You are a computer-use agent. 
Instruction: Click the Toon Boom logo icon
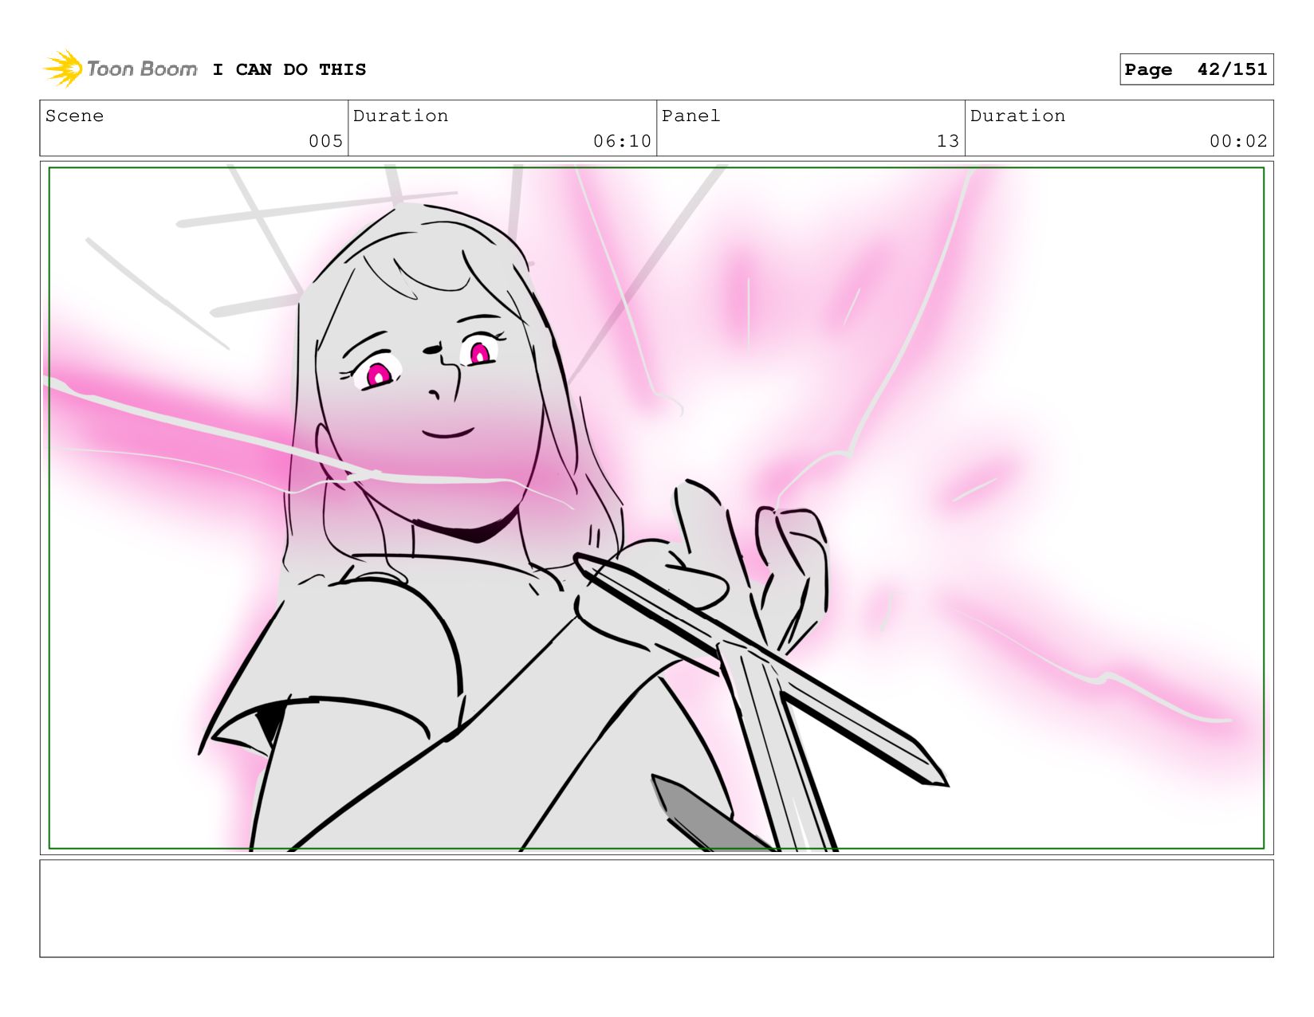coord(64,69)
